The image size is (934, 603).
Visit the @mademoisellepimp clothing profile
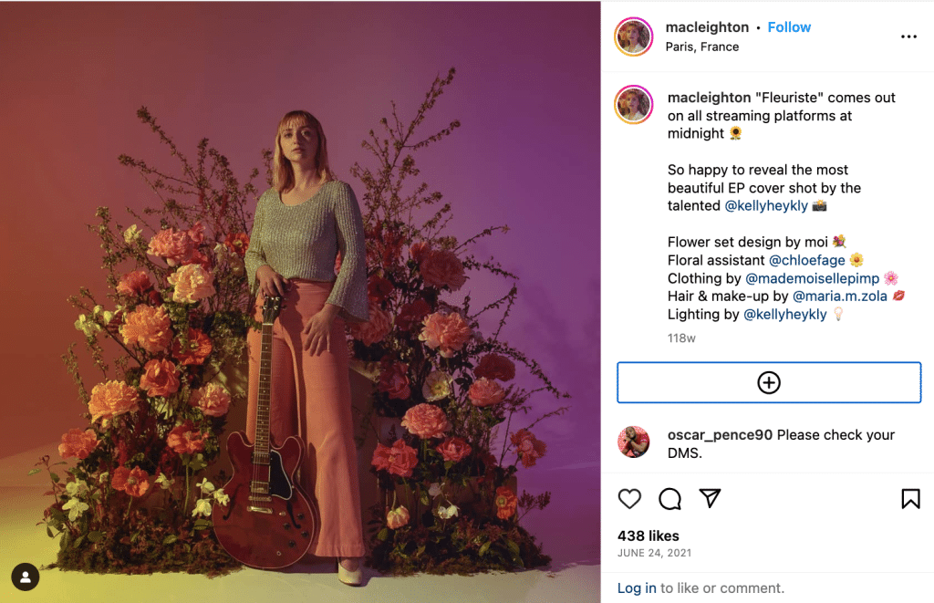[x=812, y=278]
